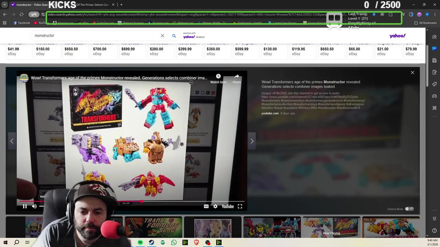Open the sidebar notes pencil icon
This screenshot has height=247, width=440.
[x=434, y=72]
